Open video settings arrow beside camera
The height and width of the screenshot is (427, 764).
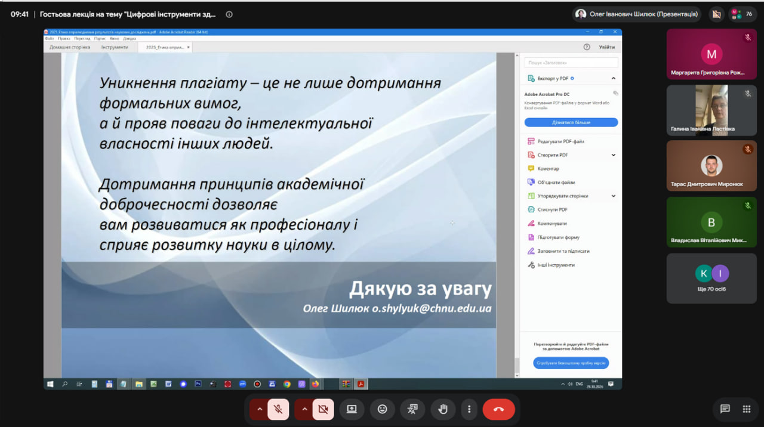[x=304, y=409]
